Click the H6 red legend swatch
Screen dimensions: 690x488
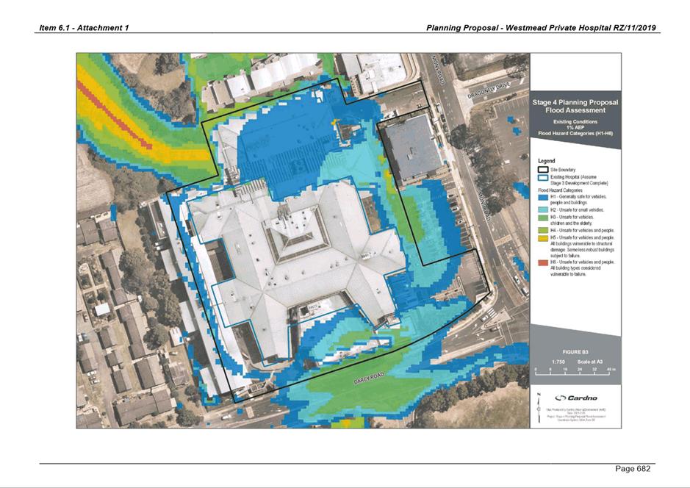543,262
